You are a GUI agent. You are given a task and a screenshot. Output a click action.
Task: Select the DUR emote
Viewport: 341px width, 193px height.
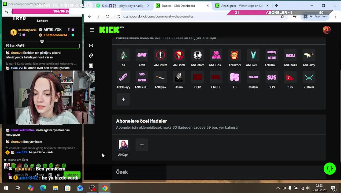[x=198, y=77]
